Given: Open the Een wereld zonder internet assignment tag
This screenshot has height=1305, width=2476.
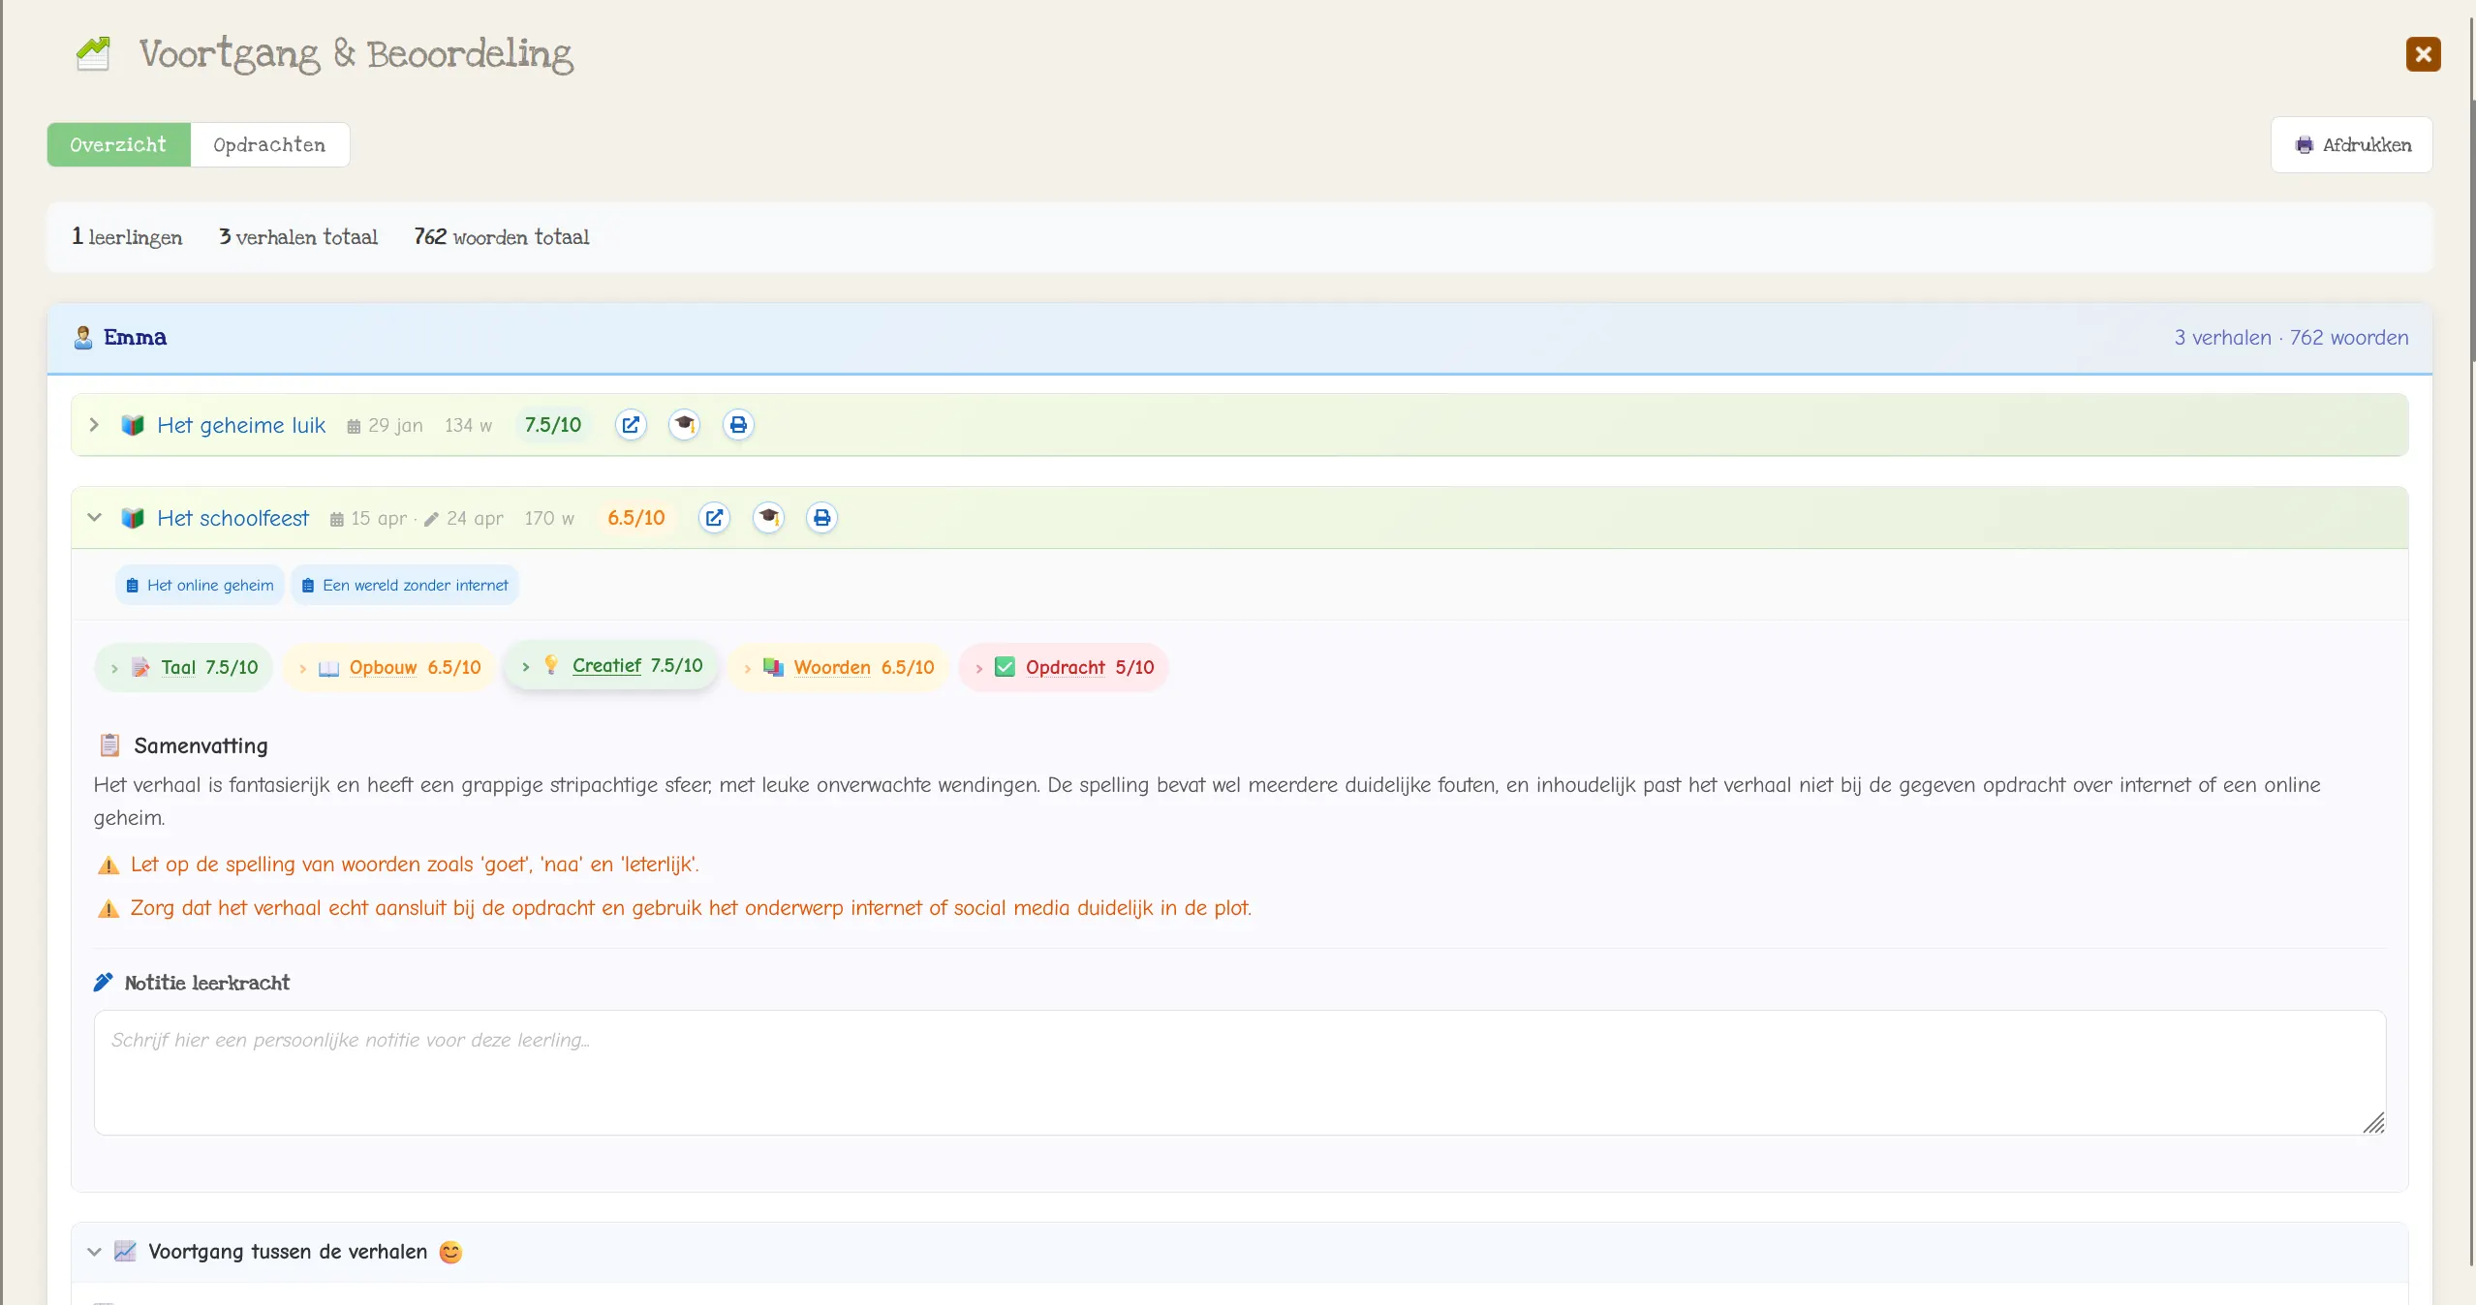Looking at the screenshot, I should coord(405,585).
